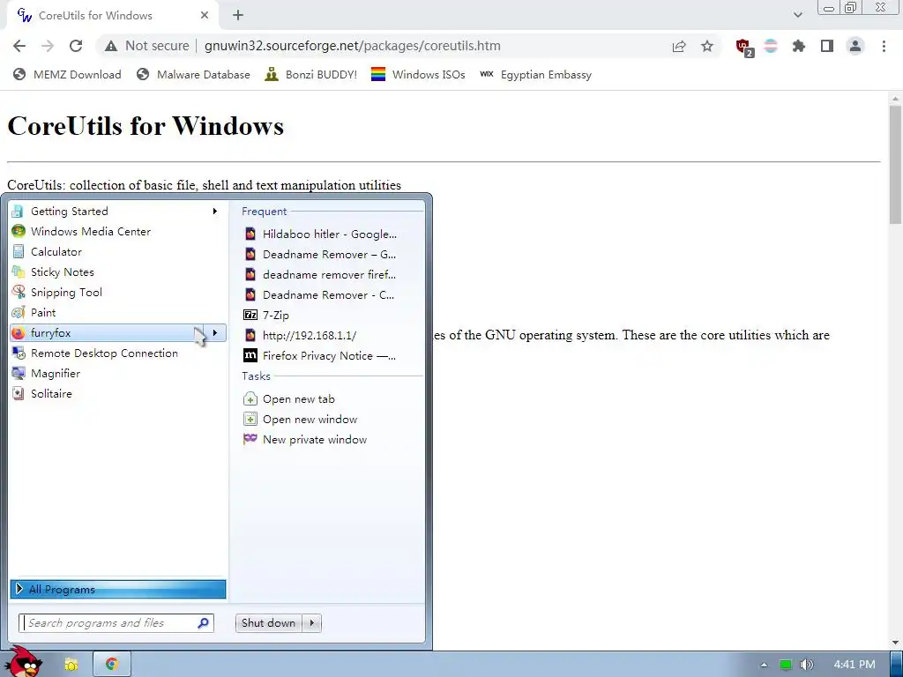This screenshot has height=677, width=903.
Task: Click the Not secure warning icon
Action: pos(111,46)
